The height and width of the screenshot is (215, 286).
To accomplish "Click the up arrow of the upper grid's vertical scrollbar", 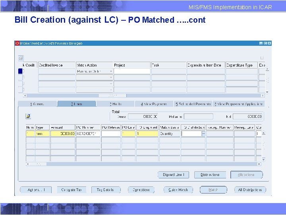I will coord(267,69).
